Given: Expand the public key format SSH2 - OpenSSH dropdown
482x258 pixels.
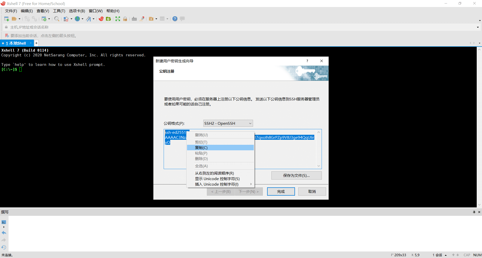Looking at the screenshot, I should pos(228,123).
